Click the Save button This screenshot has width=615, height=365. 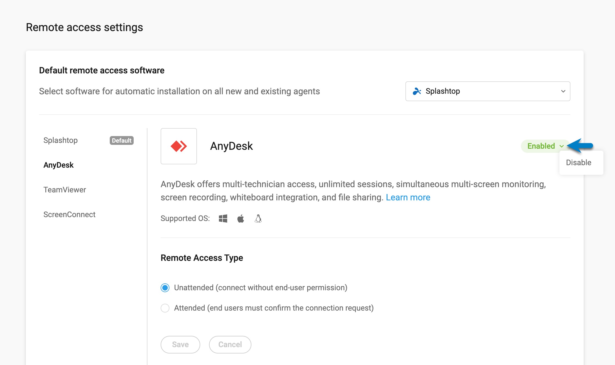pos(180,345)
